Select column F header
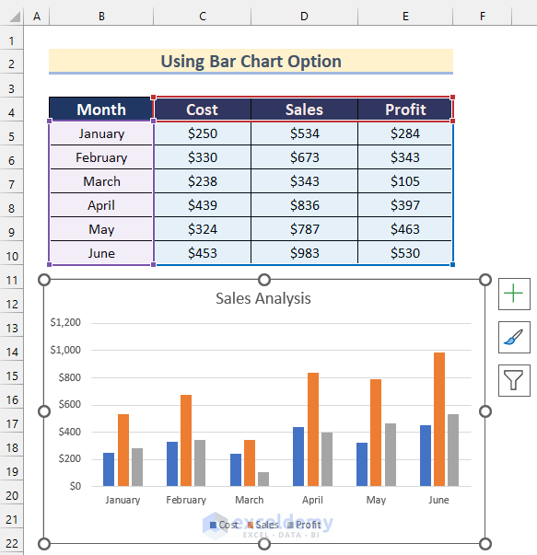Image resolution: width=537 pixels, height=555 pixels. (482, 16)
